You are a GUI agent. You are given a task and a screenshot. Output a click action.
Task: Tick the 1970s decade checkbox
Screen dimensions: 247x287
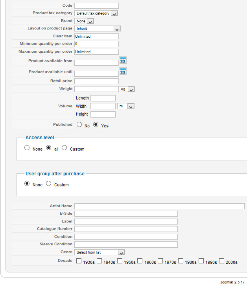160,261
